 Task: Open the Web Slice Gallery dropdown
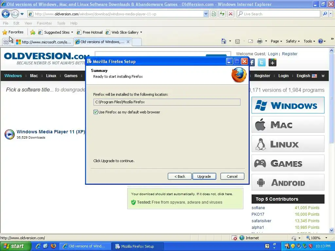click(x=124, y=32)
